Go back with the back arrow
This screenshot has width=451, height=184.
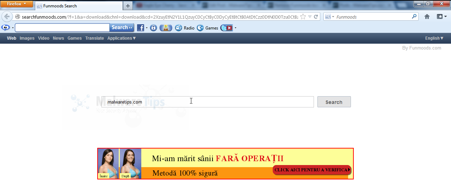7,17
